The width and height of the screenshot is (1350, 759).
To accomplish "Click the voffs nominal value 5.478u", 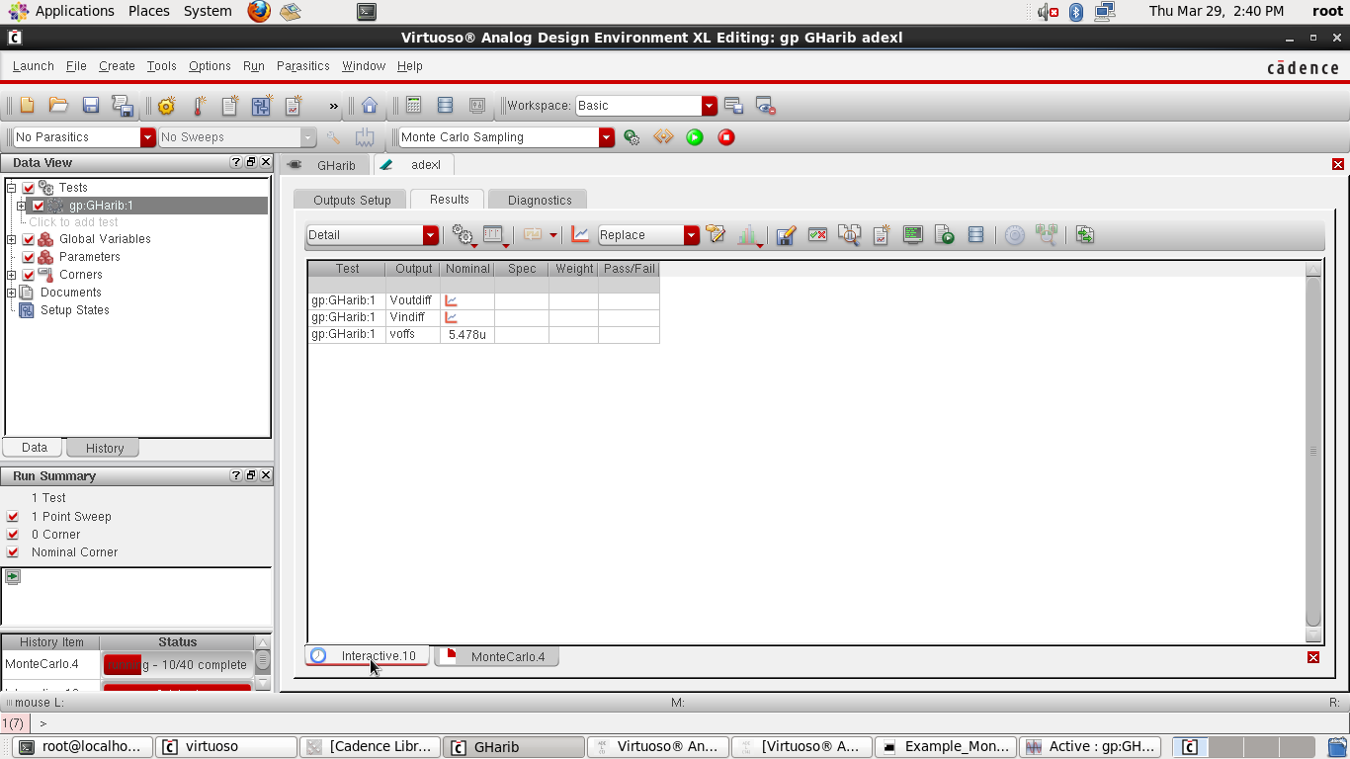I will click(x=466, y=335).
